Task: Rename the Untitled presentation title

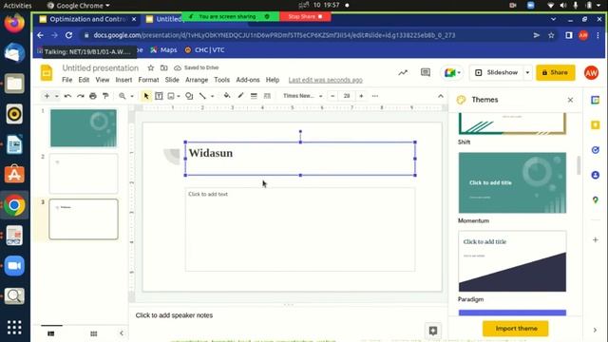Action: click(101, 67)
